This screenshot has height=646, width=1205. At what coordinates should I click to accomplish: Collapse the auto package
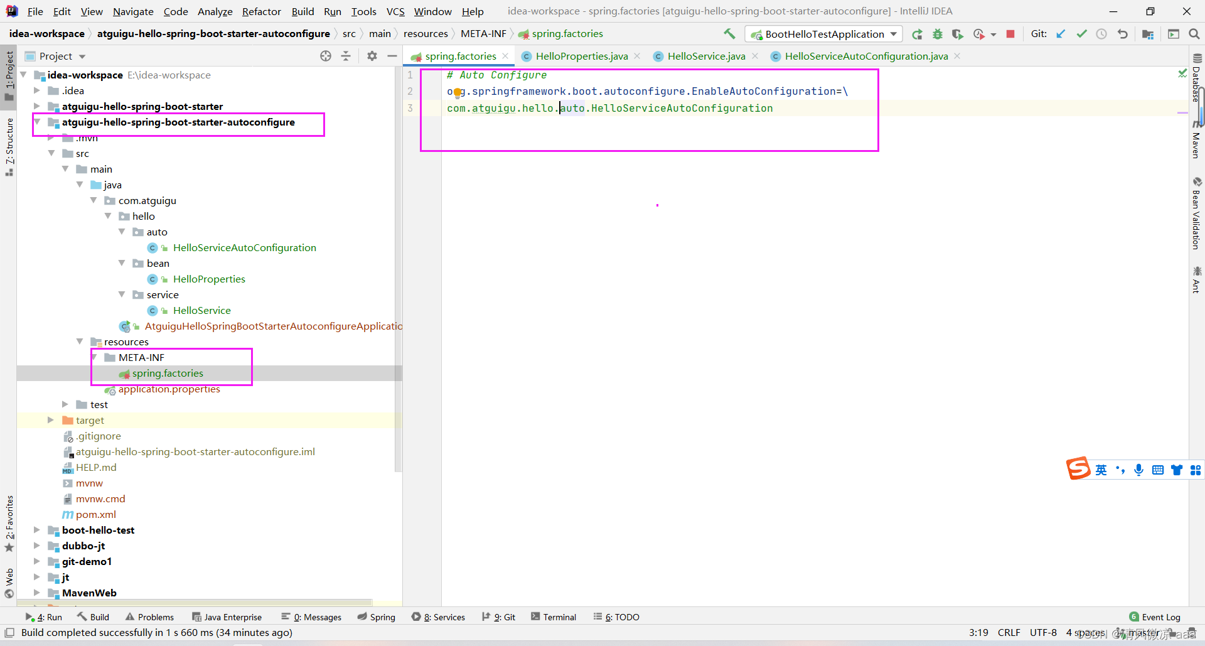point(122,232)
